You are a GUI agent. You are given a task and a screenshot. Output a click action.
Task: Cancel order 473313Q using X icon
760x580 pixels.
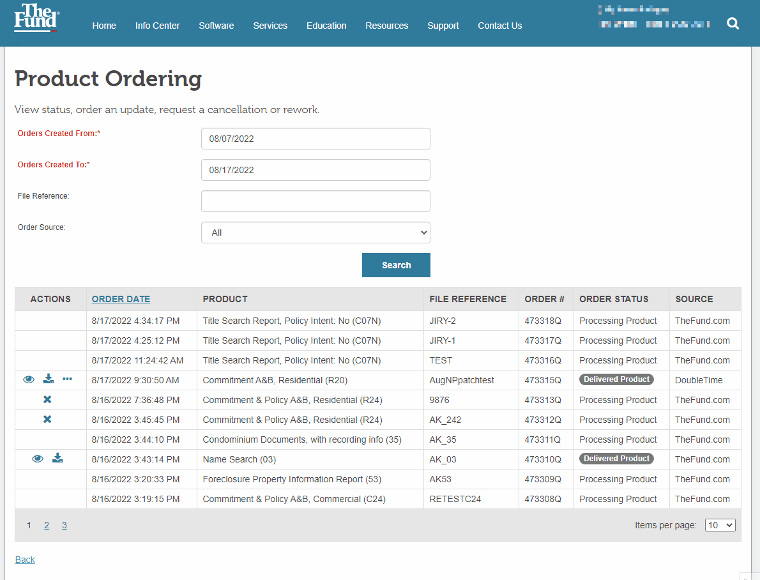point(47,400)
